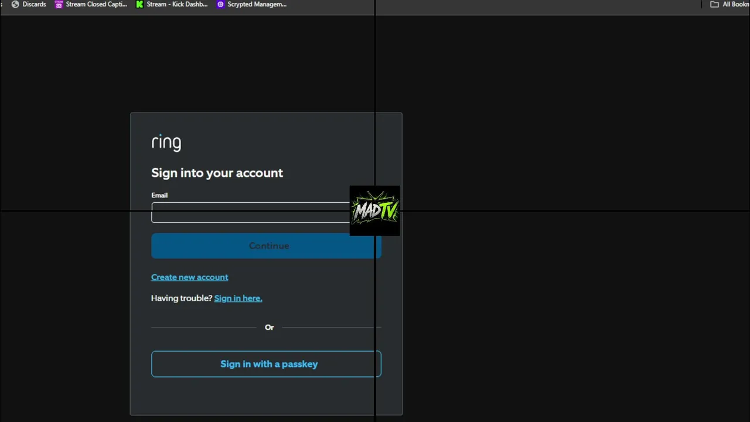Click the Having trouble? text
The height and width of the screenshot is (422, 750).
(x=182, y=298)
